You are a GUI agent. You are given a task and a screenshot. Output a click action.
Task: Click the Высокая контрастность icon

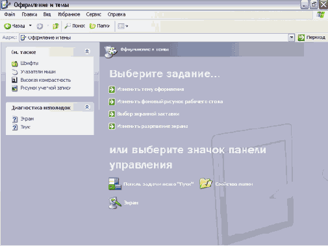[x=14, y=80]
